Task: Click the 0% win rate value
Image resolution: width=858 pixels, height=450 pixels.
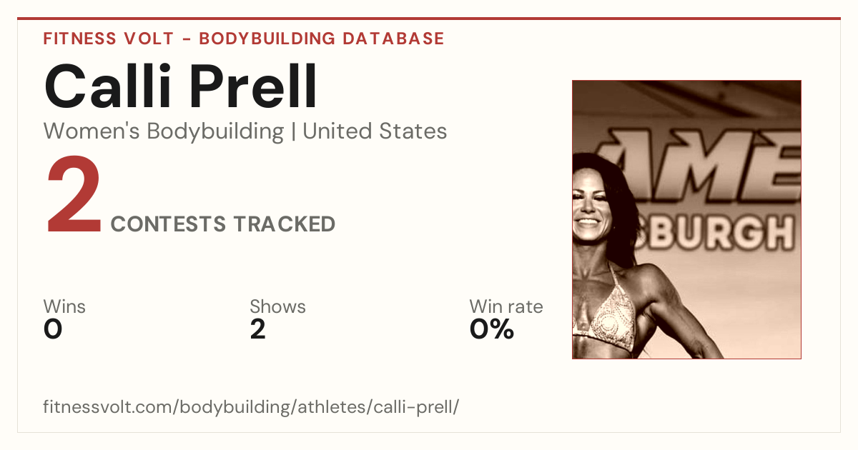Action: (492, 329)
